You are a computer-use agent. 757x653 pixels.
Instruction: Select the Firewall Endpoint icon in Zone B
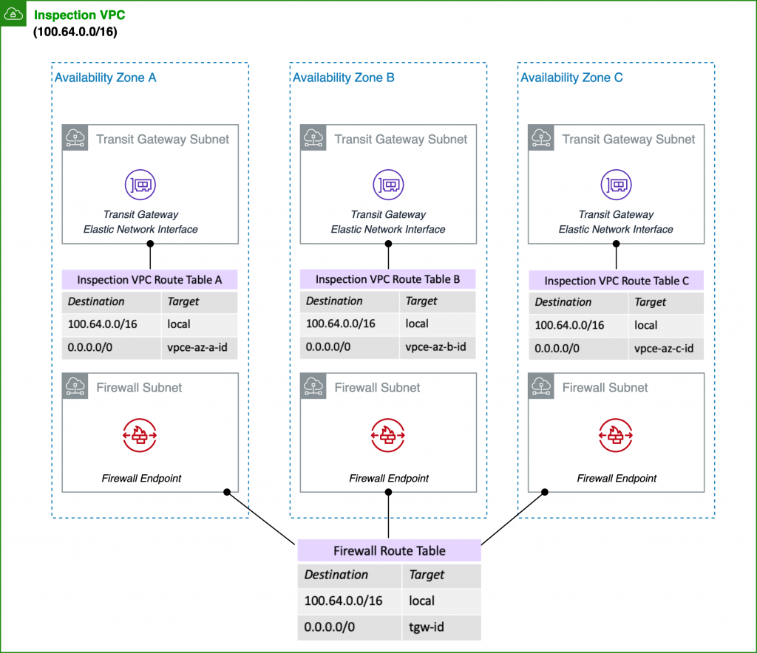click(388, 434)
